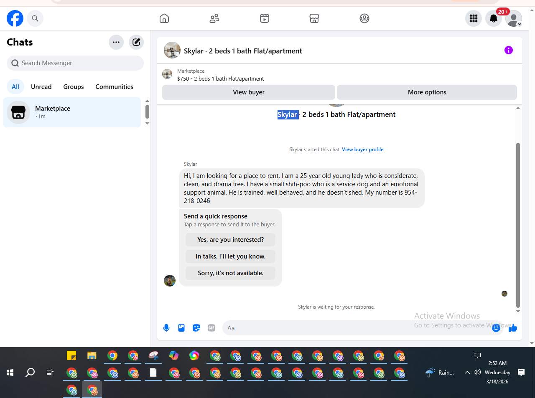Viewport: 535px width, 398px height.
Task: Show hidden system tray icons
Action: click(467, 373)
